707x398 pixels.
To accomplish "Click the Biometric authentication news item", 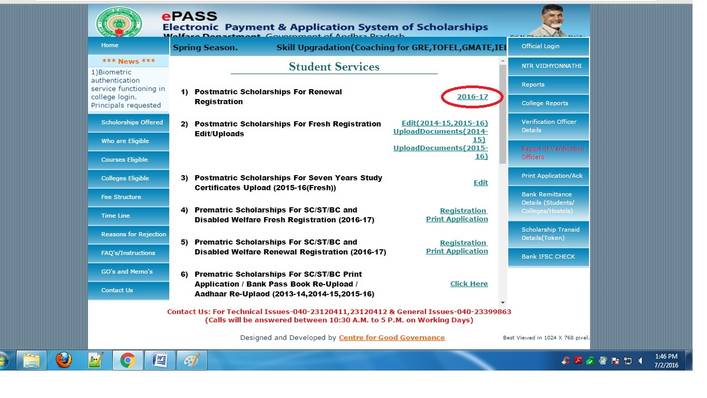I will (128, 89).
